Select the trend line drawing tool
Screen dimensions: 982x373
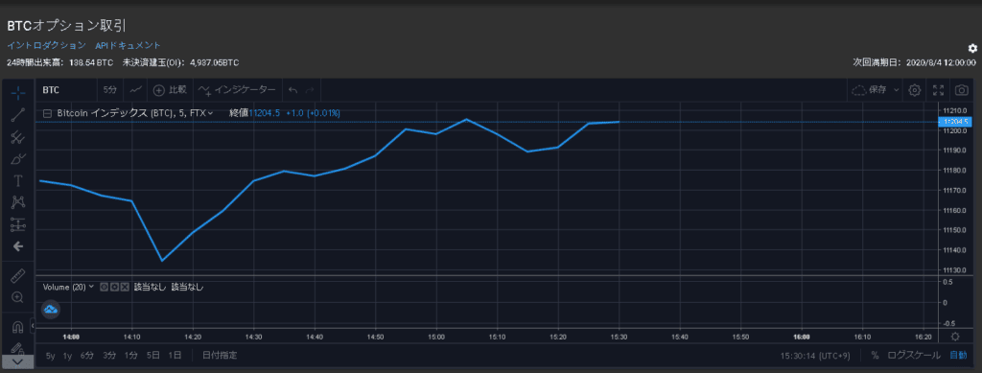point(18,114)
